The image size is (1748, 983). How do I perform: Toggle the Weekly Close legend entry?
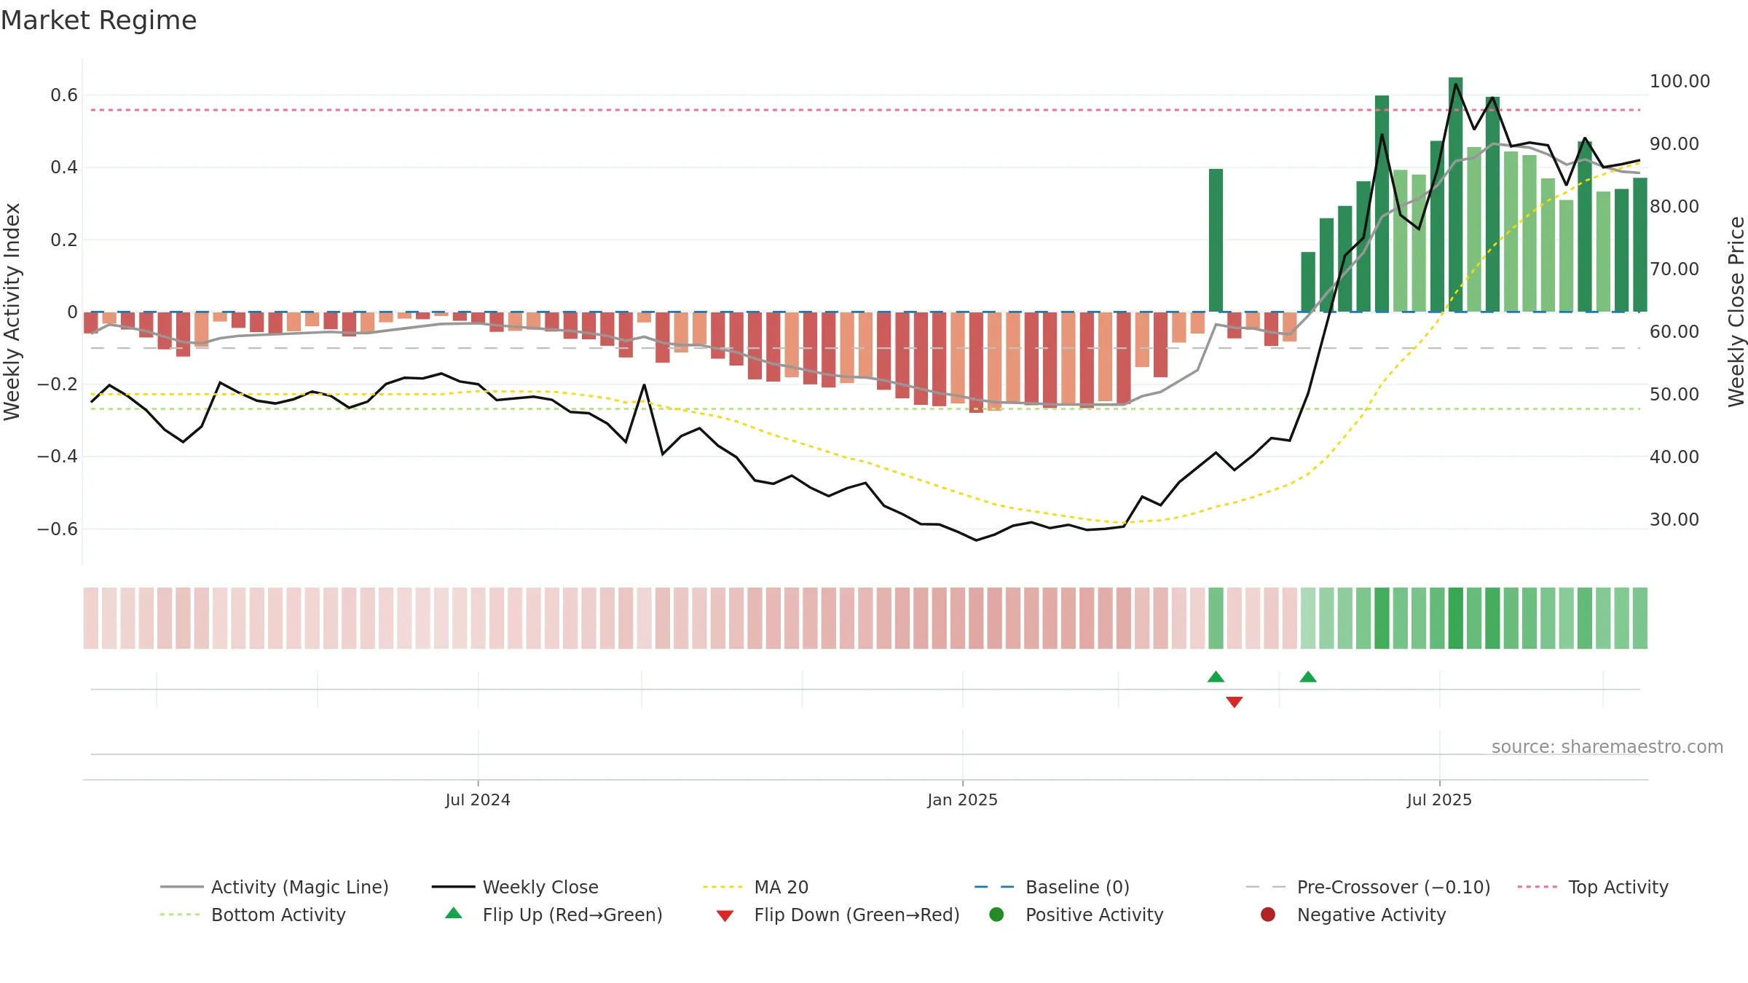(x=515, y=887)
